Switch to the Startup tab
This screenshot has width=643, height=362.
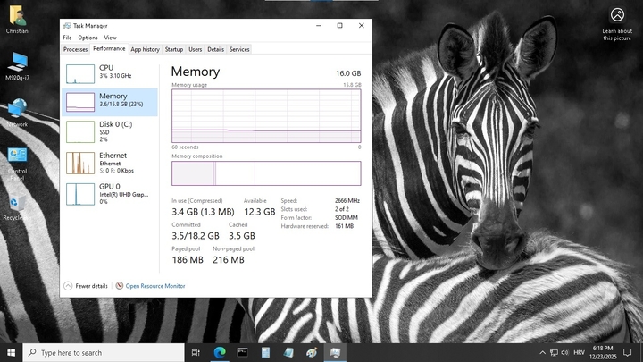[x=173, y=49]
